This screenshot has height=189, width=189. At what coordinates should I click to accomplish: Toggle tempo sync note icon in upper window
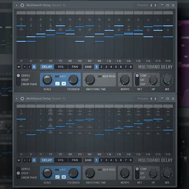click(57, 84)
